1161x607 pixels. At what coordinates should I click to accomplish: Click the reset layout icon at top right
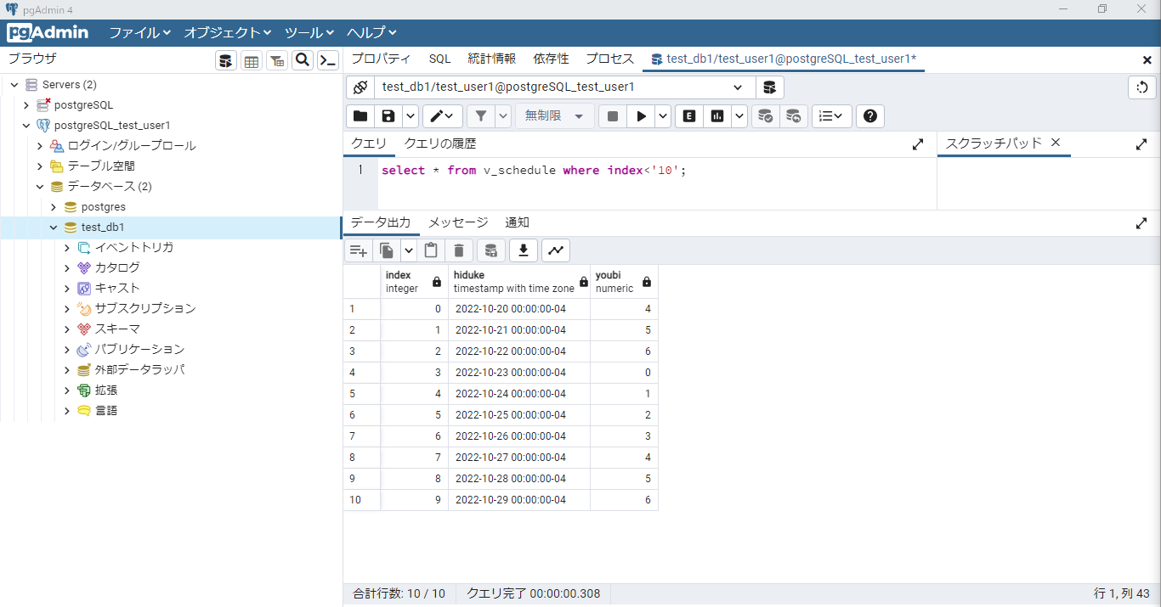[1142, 87]
